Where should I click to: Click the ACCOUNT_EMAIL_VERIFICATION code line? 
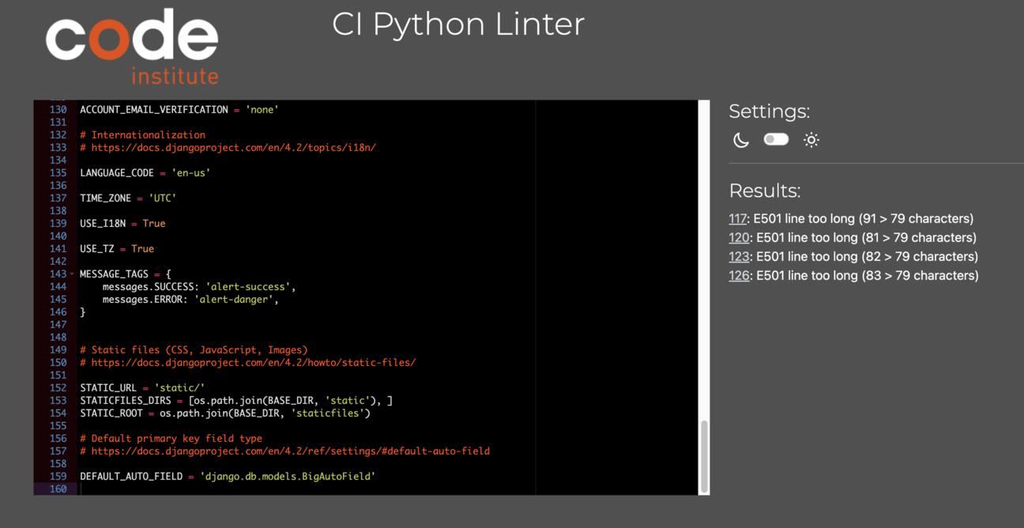point(179,110)
